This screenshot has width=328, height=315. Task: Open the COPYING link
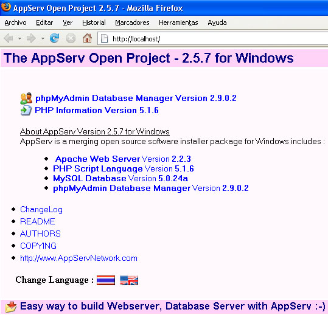(38, 246)
